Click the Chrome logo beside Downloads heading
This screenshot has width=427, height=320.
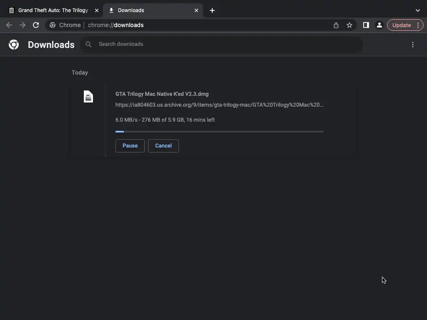click(x=14, y=44)
